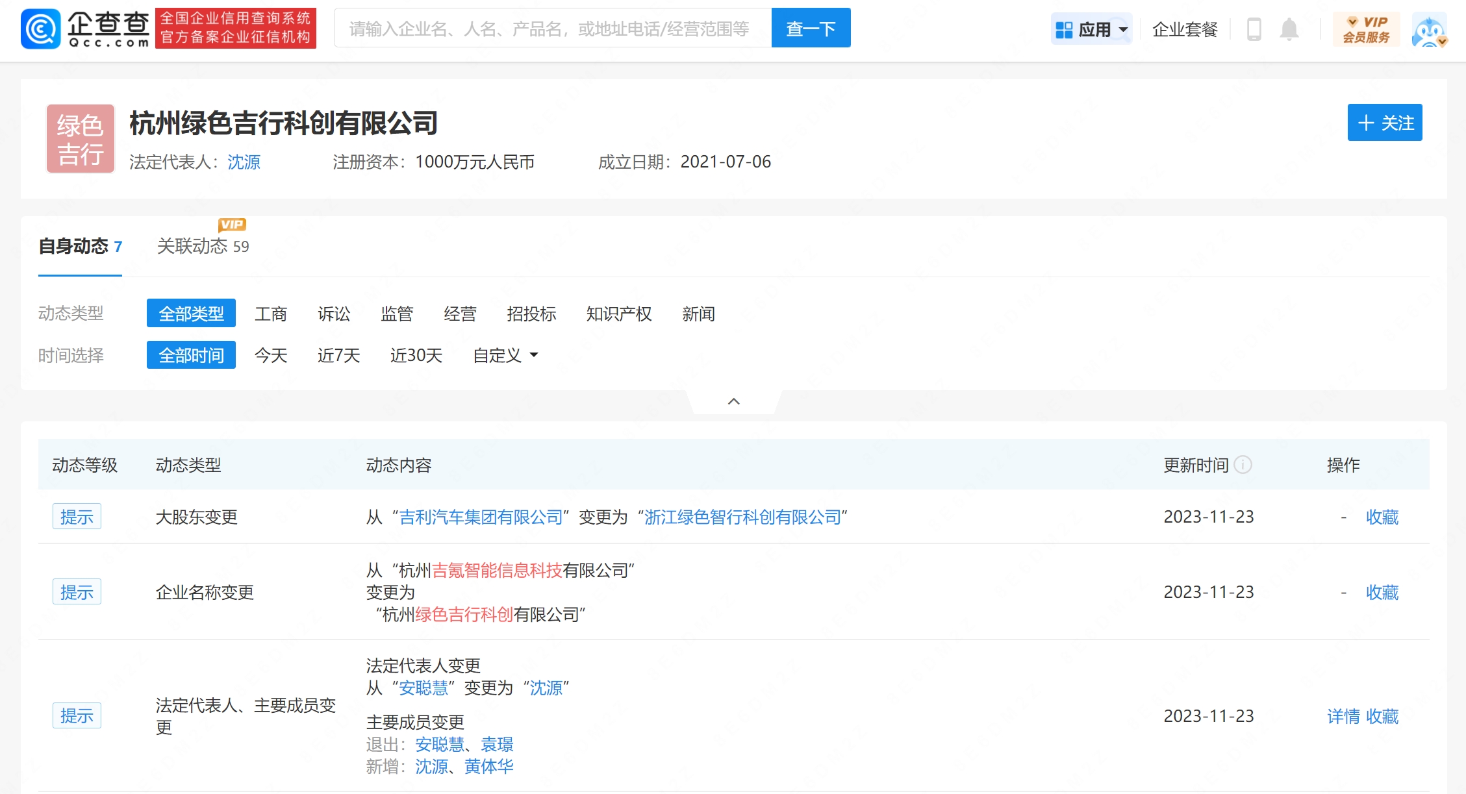Open 黄体华 in the 新增 list
The width and height of the screenshot is (1466, 794).
488,766
